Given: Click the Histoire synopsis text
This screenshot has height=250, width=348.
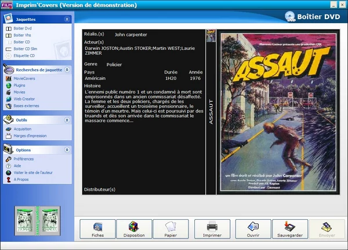Looking at the screenshot, I should point(144,106).
